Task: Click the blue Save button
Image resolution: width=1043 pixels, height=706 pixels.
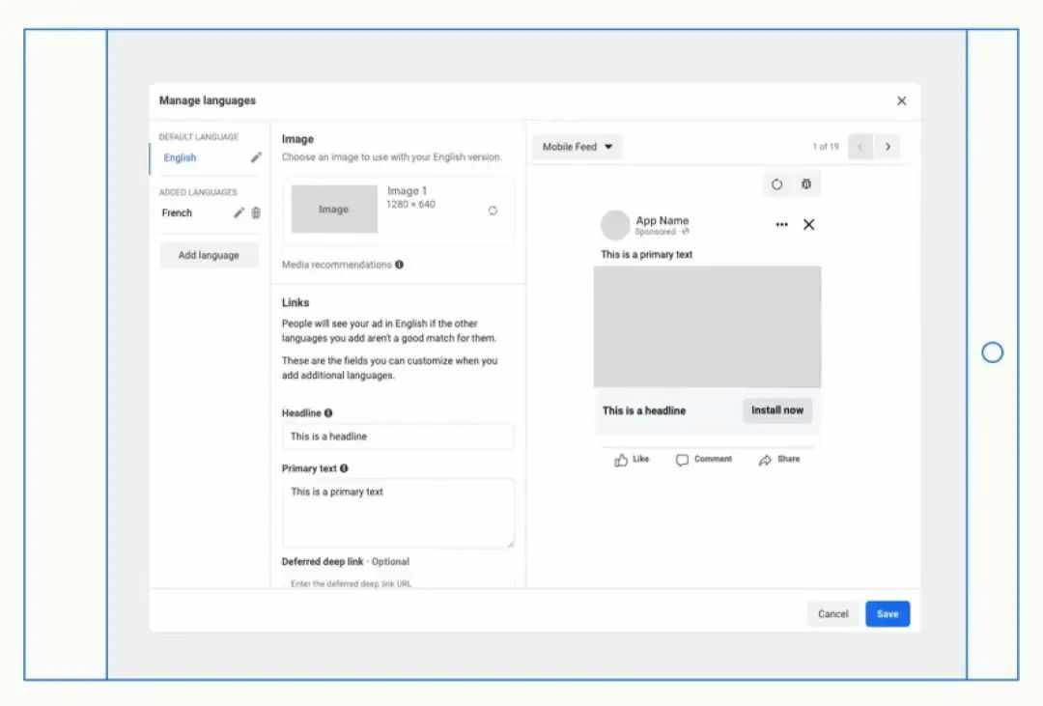Action: pyautogui.click(x=888, y=614)
